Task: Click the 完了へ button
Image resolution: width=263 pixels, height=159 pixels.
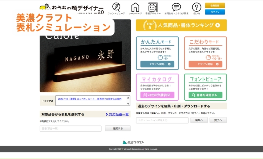Action: point(218,120)
